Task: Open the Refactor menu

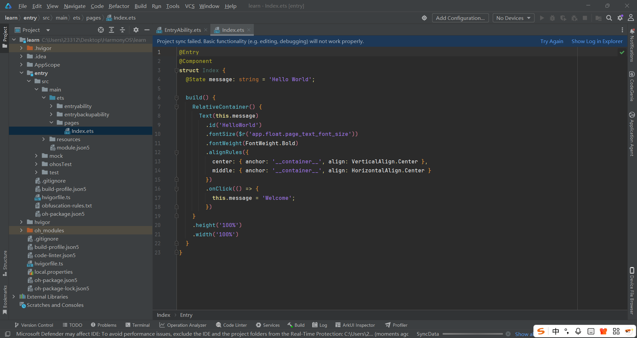Action: pos(119,6)
